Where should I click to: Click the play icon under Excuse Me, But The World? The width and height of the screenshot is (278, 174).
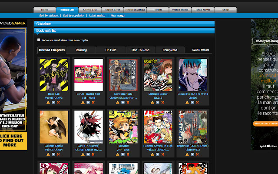click(x=192, y=103)
